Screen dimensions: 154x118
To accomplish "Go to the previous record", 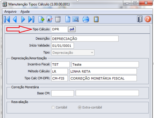I will tap(15, 19).
